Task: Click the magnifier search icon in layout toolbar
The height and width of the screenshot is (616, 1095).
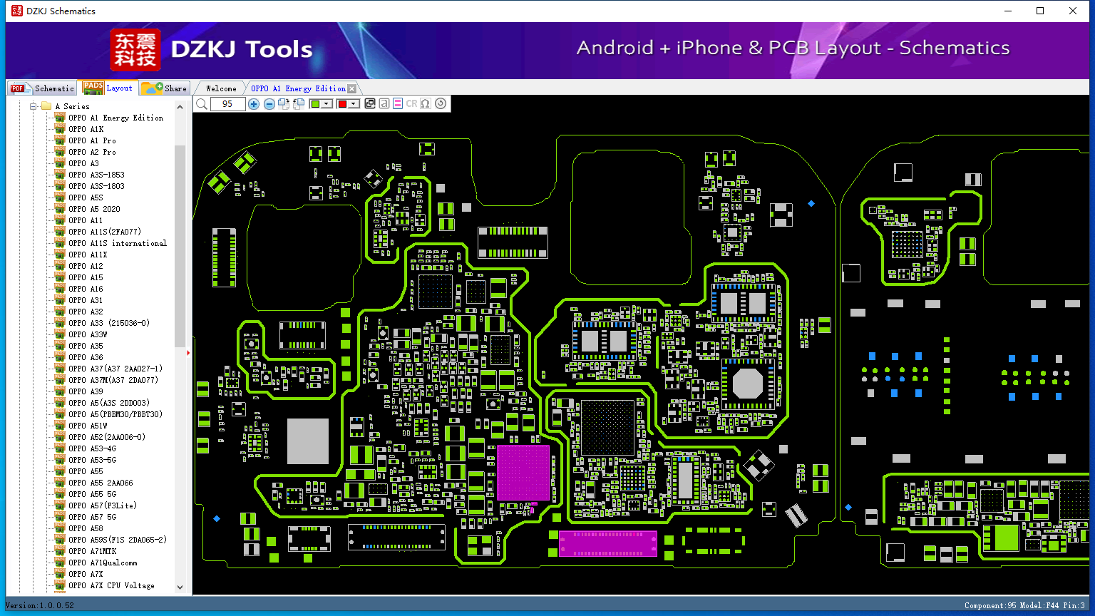Action: tap(202, 104)
